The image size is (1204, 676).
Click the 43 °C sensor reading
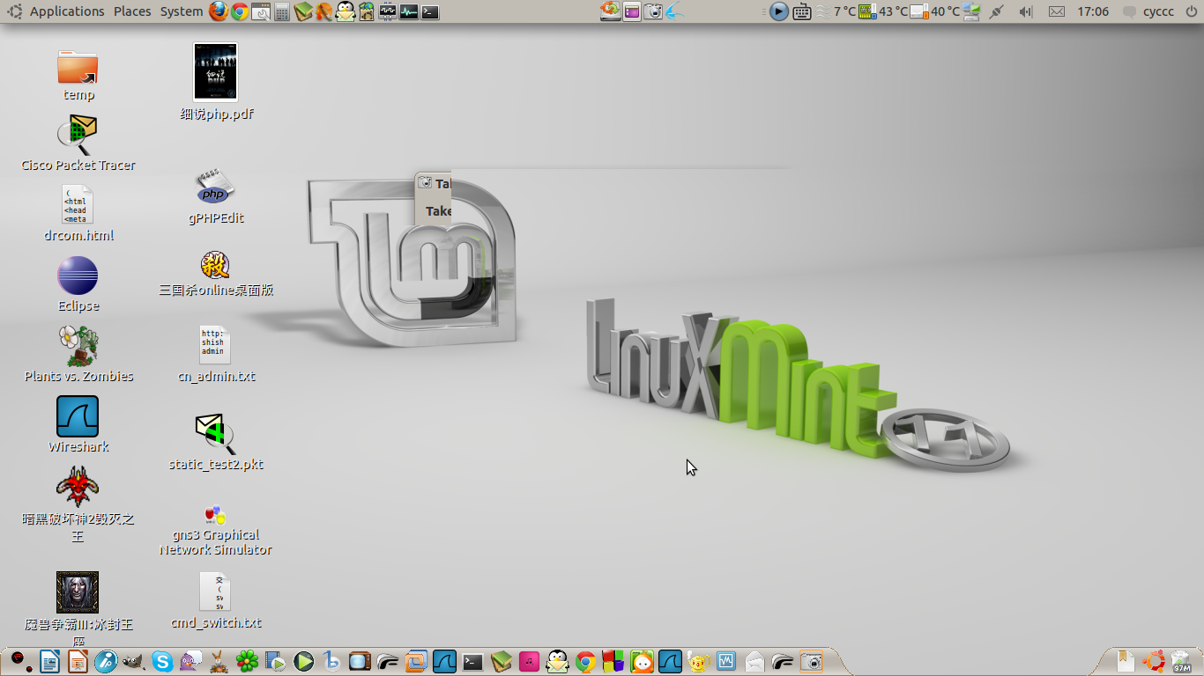pyautogui.click(x=883, y=11)
